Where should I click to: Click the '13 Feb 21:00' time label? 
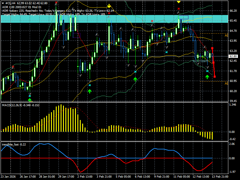click(220, 177)
